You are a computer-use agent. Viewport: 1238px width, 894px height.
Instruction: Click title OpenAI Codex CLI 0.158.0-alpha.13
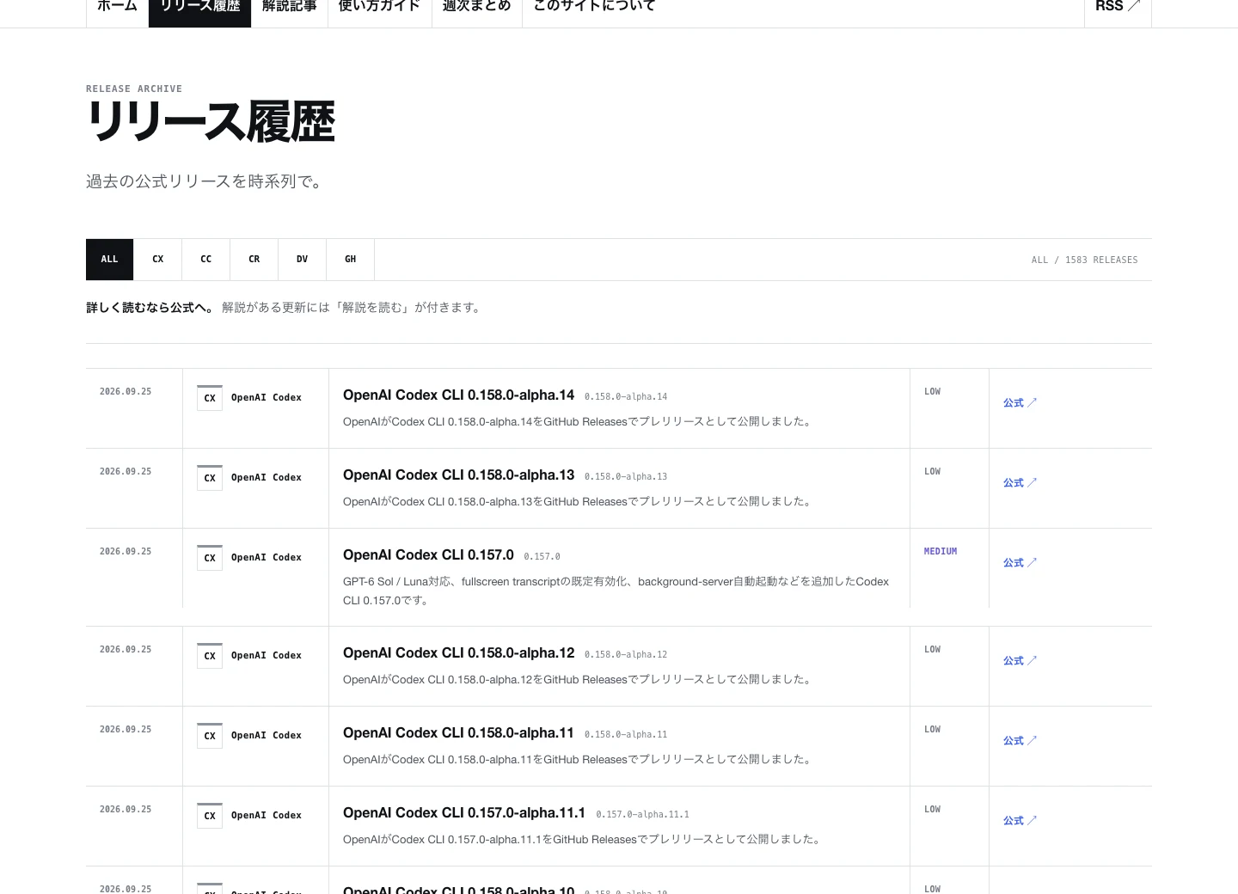[x=458, y=475]
